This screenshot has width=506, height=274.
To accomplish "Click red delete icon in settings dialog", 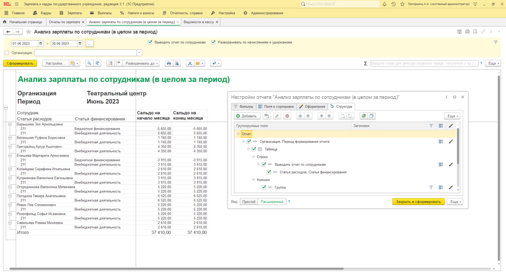I will click(287, 116).
